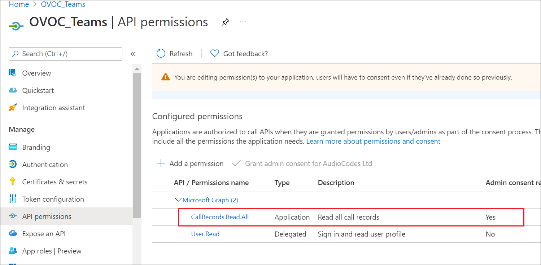Open the CallRecords.Read.All permission link

coord(220,217)
